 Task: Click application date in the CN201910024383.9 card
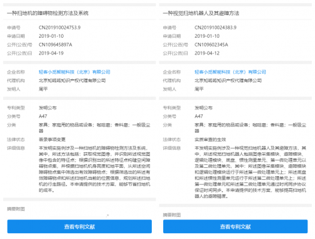pyautogui.click(x=207, y=36)
